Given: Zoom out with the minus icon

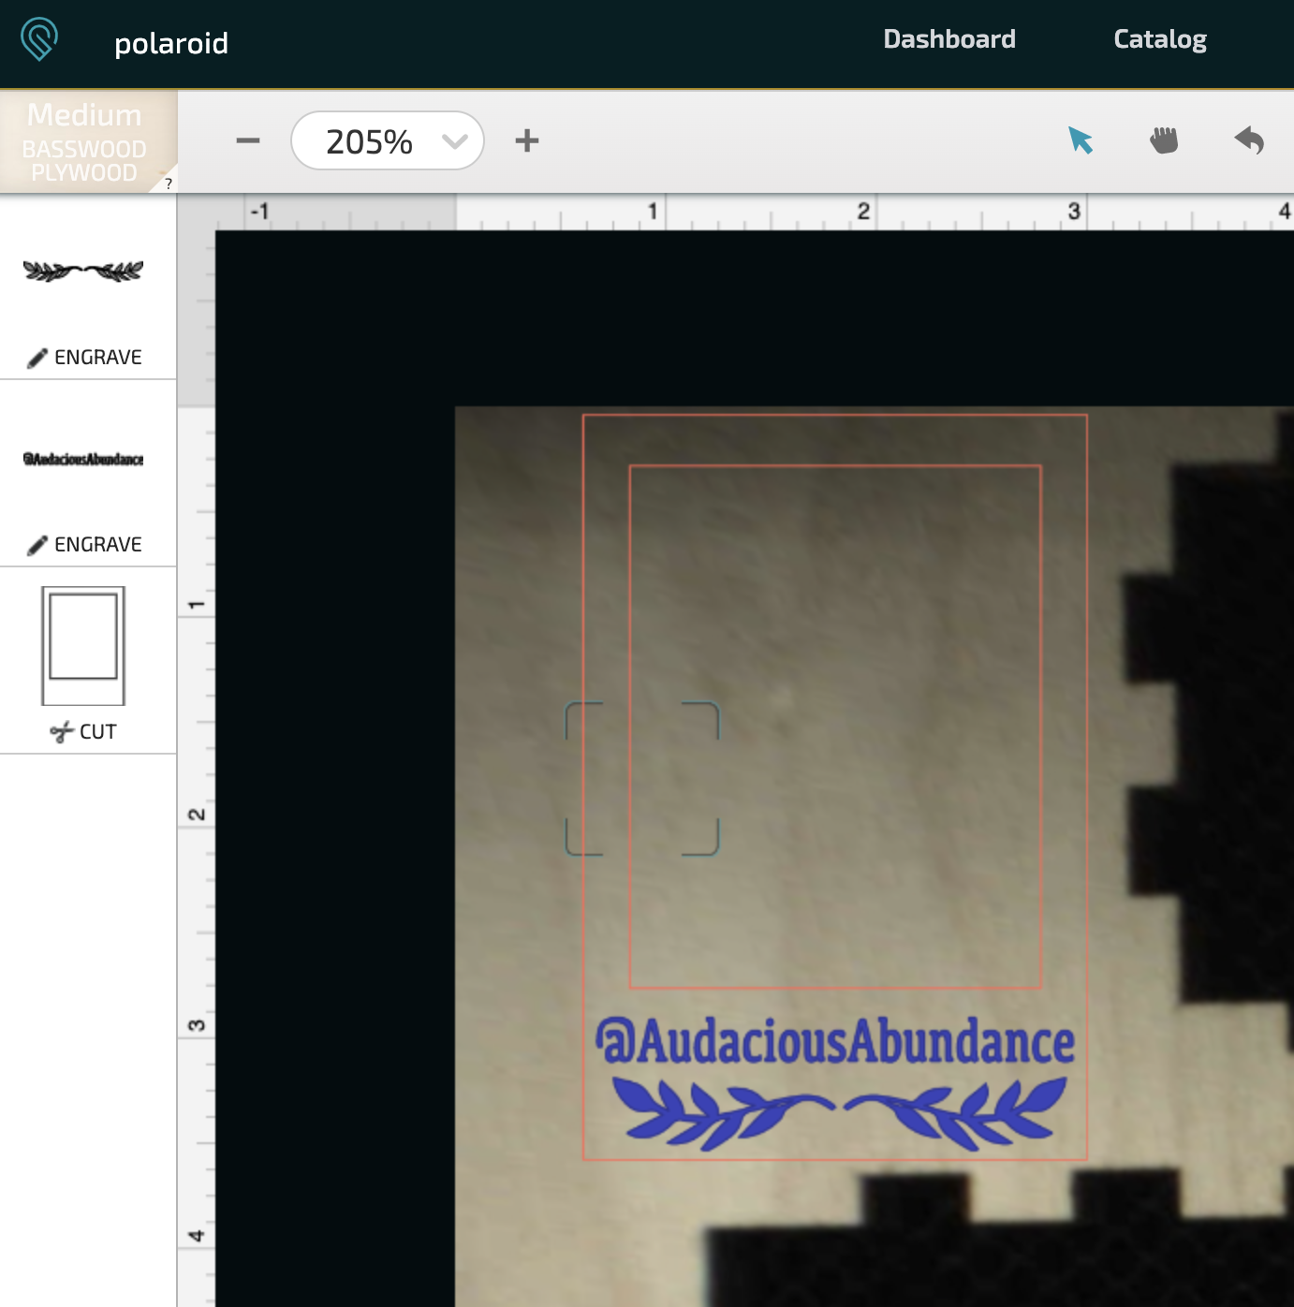Looking at the screenshot, I should point(247,140).
